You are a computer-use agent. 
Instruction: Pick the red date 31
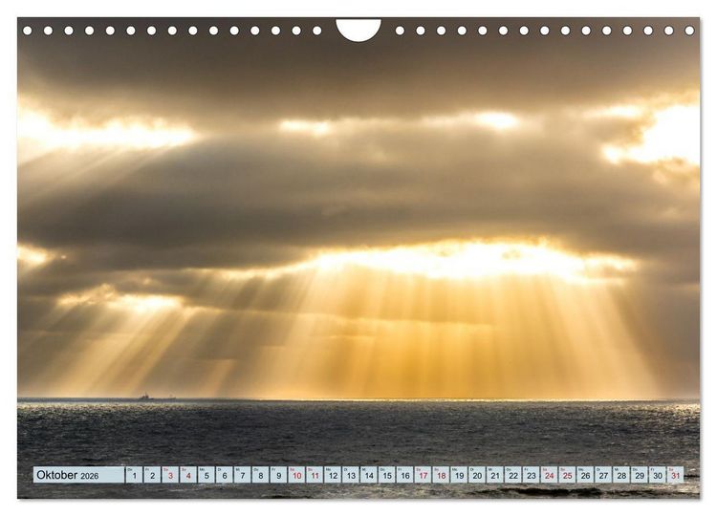point(676,475)
